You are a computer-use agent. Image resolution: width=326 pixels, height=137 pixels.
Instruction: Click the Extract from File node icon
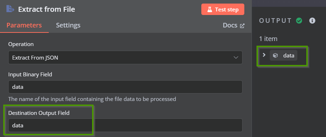(x=10, y=9)
